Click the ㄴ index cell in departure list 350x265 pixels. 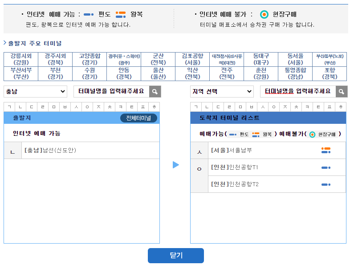[13, 150]
